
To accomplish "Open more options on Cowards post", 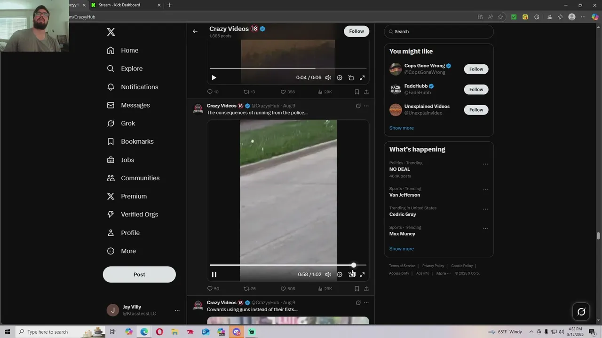I will coord(366,303).
